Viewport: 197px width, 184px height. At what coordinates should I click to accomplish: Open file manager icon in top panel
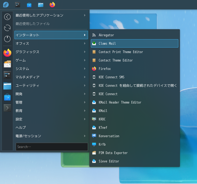[x=41, y=5]
